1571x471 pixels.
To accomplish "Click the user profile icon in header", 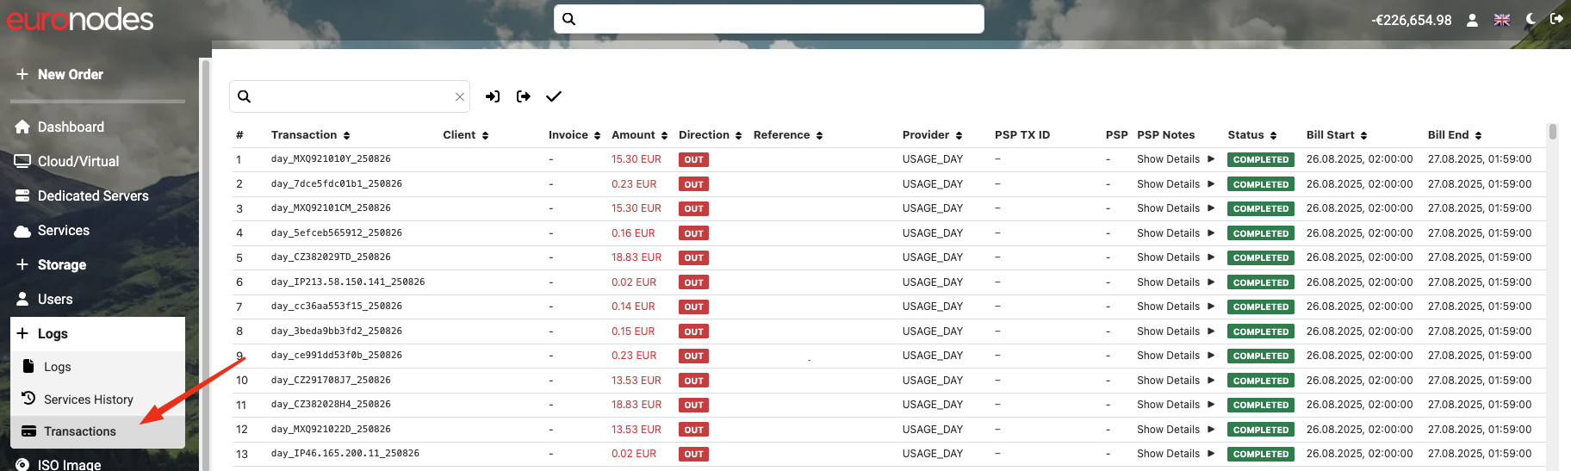I will click(1473, 20).
